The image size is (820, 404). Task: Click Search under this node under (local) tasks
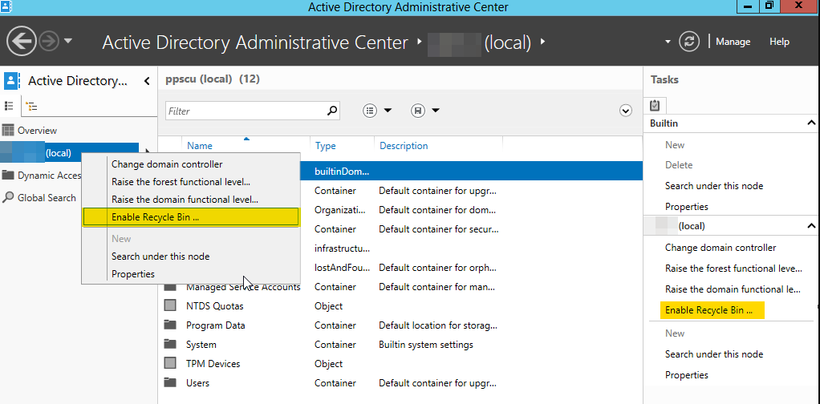(714, 354)
